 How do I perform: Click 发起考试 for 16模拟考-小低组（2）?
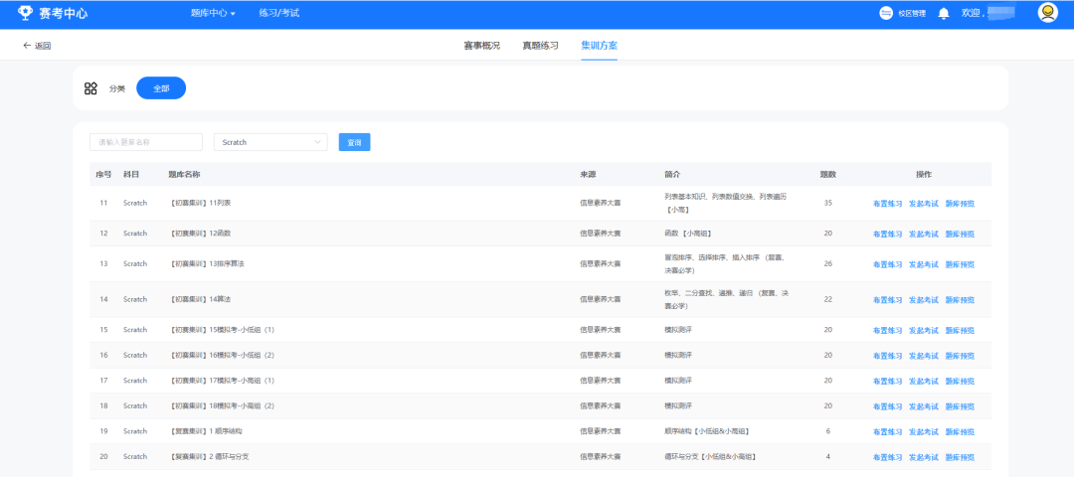click(x=923, y=356)
